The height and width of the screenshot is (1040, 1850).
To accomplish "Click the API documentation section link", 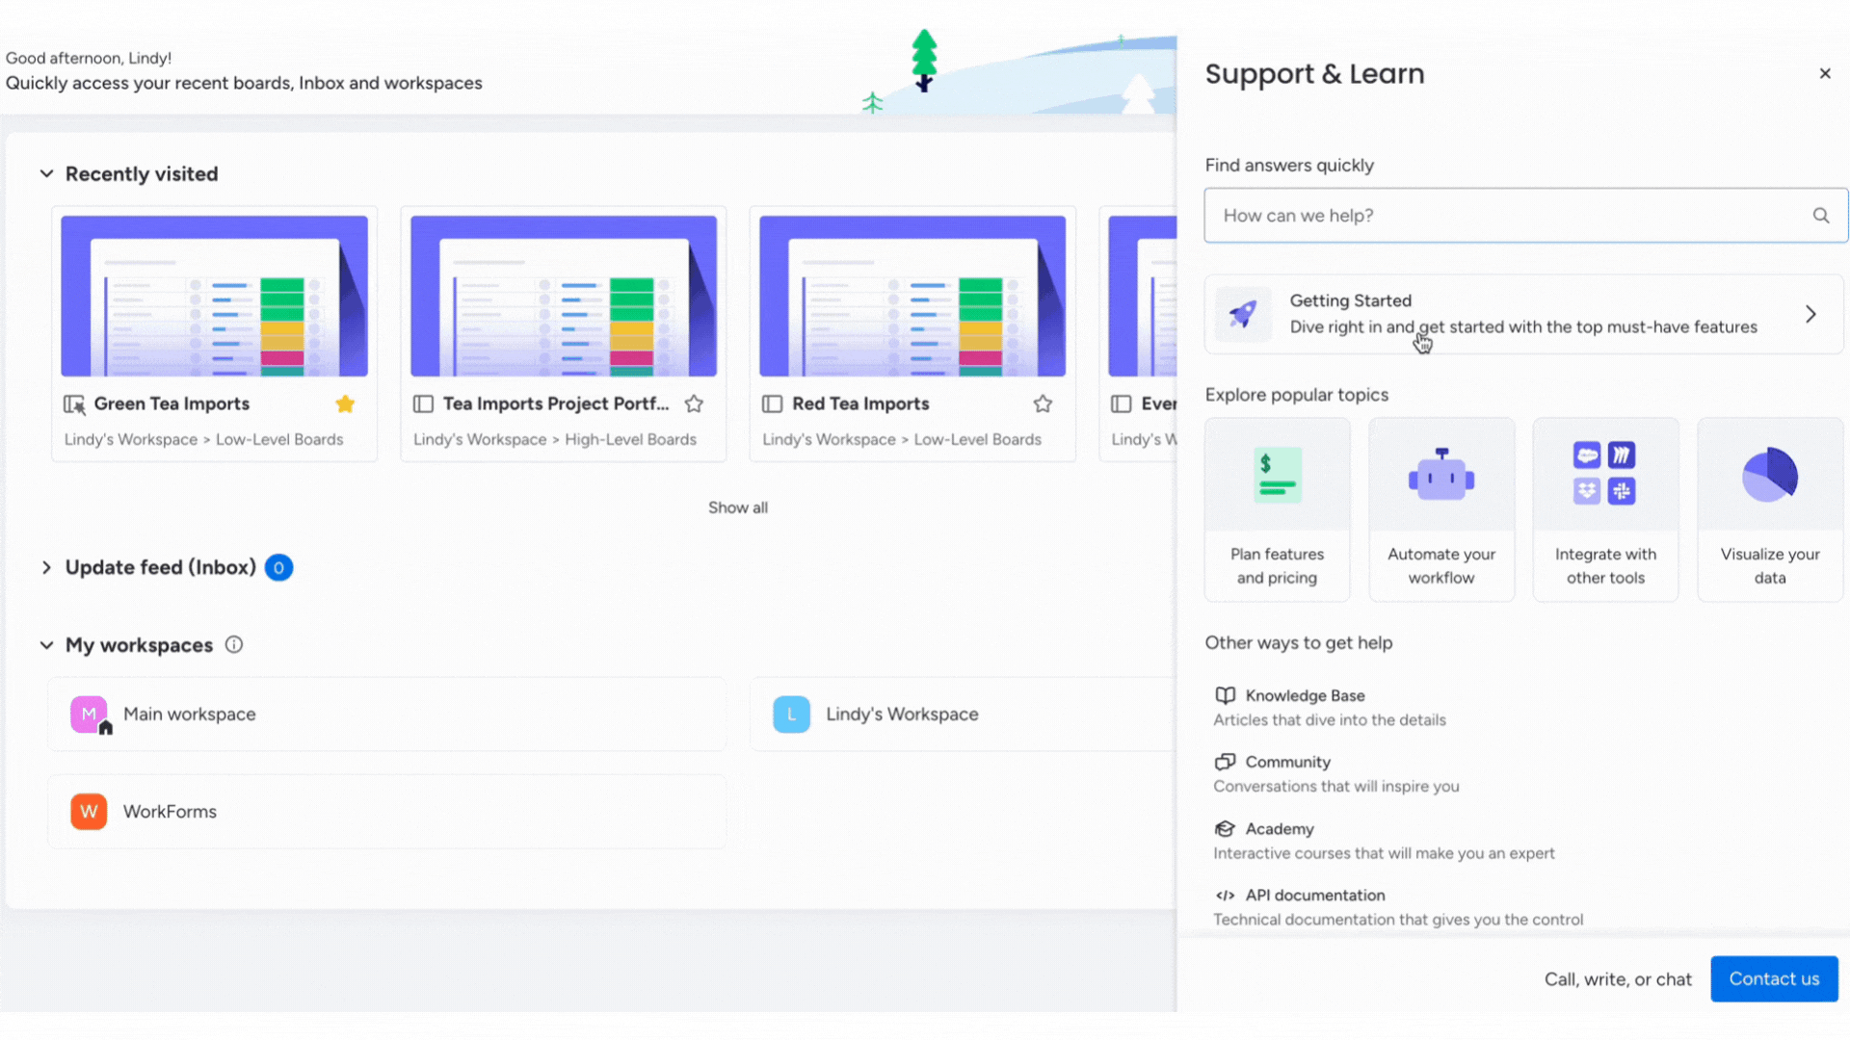I will coord(1315,896).
